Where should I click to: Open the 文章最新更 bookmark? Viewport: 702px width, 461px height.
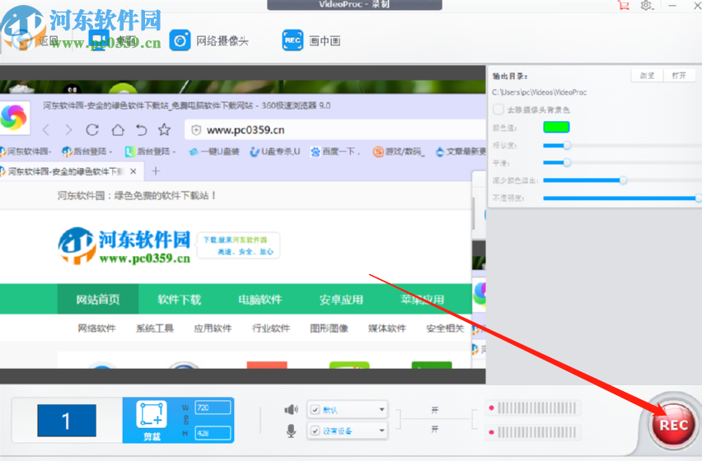point(461,152)
